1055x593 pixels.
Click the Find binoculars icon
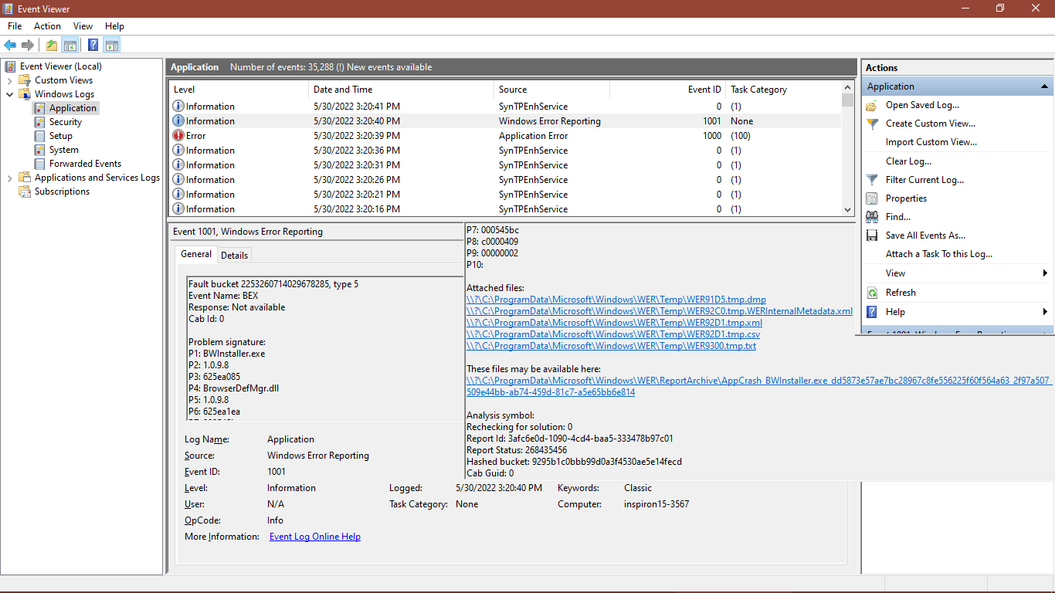coord(872,217)
